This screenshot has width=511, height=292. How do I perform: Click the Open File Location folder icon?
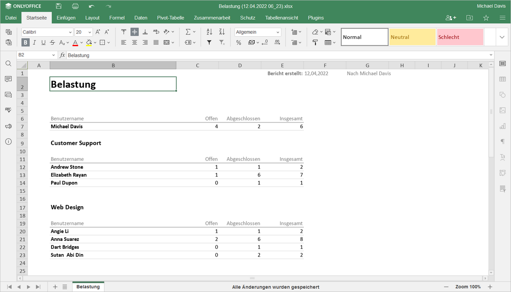pos(470,18)
